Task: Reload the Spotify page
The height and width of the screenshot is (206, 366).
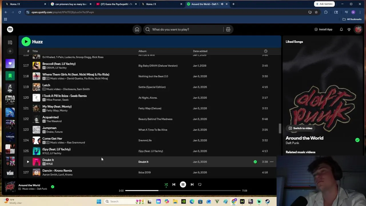Action: pos(19,12)
